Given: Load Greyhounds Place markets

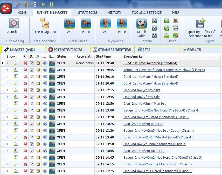Looking at the screenshot, I should pos(122,26).
